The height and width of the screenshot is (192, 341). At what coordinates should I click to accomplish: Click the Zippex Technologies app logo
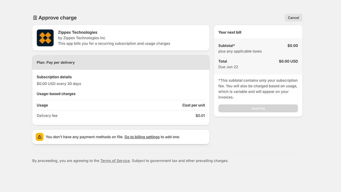45,38
